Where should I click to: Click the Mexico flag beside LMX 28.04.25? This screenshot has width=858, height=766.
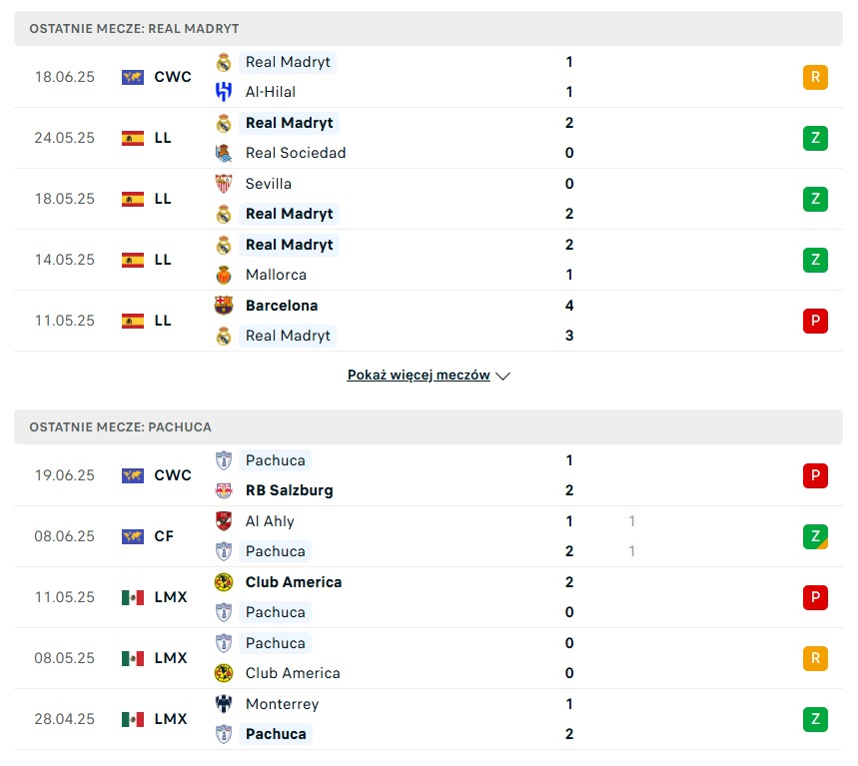(x=133, y=719)
